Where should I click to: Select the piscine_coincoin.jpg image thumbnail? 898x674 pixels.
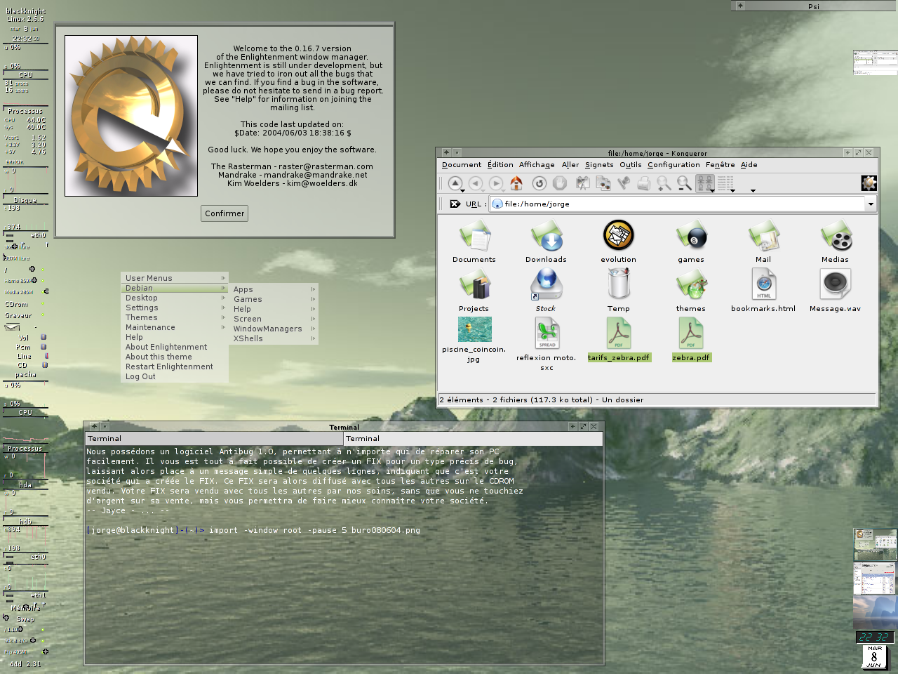[x=474, y=329]
